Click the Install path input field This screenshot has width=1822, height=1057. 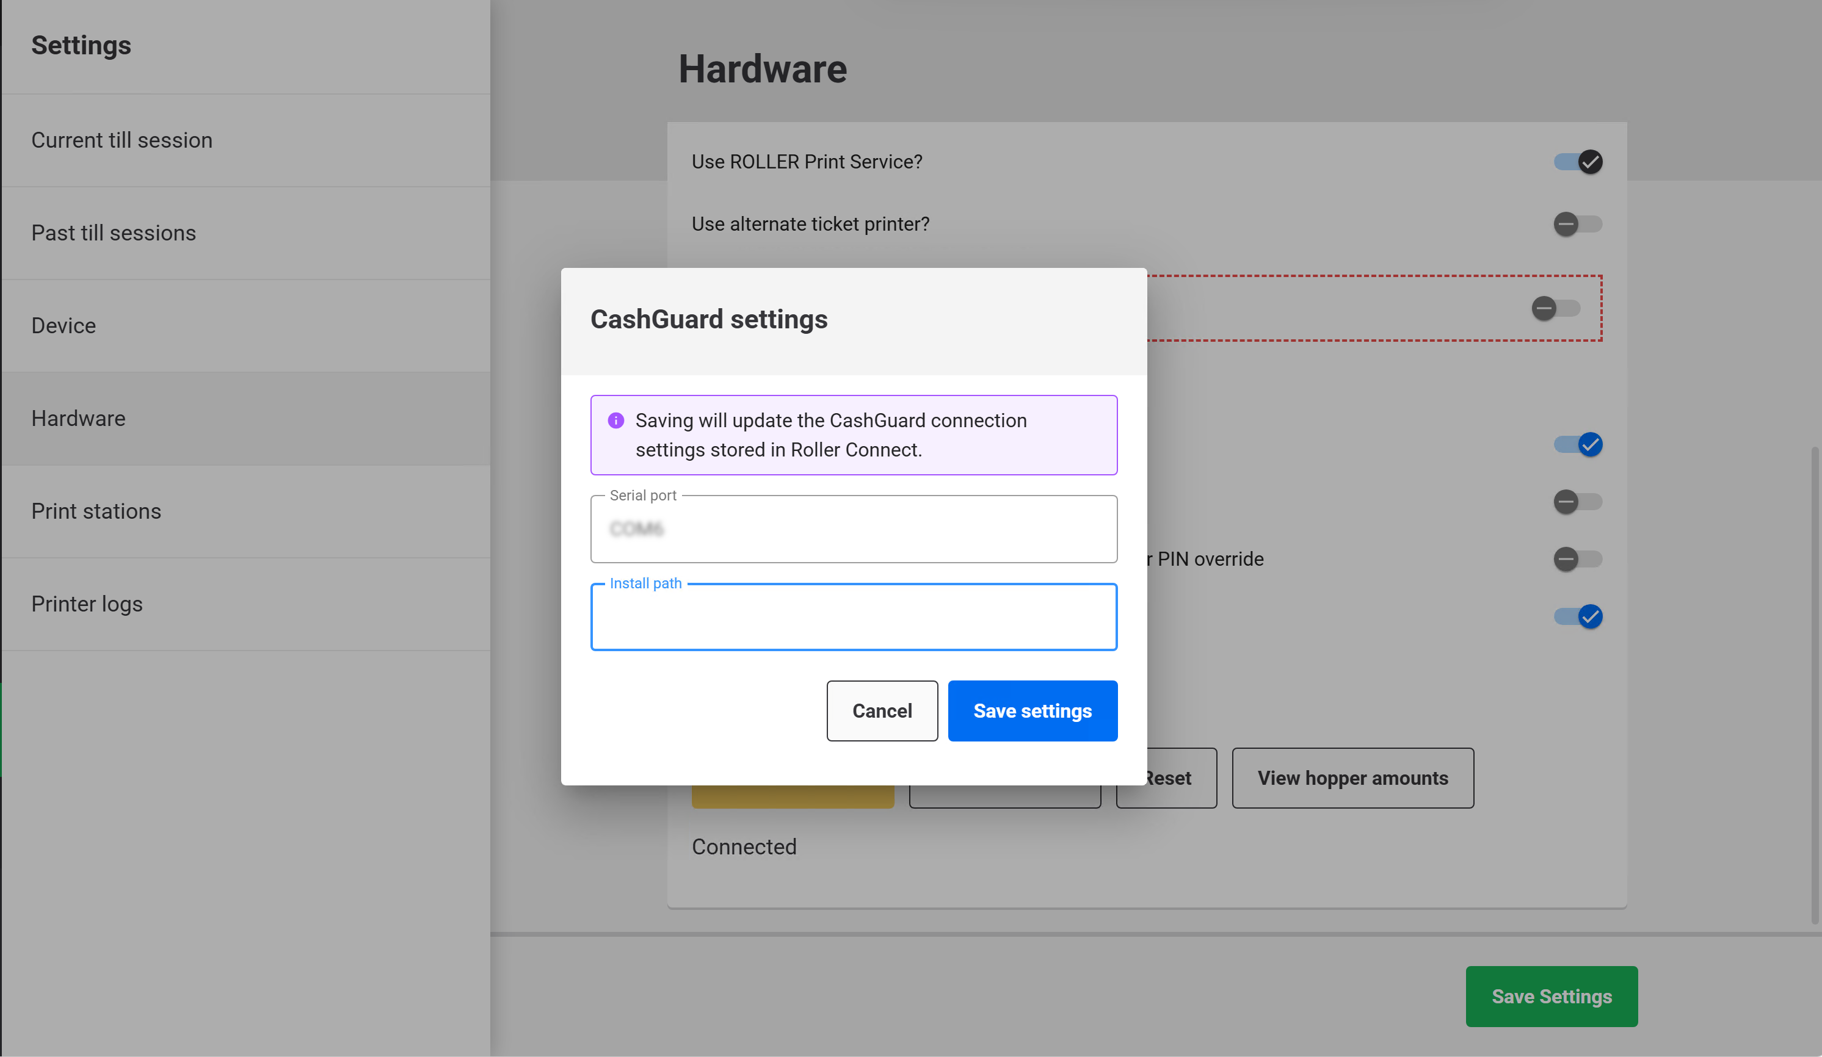coord(854,617)
